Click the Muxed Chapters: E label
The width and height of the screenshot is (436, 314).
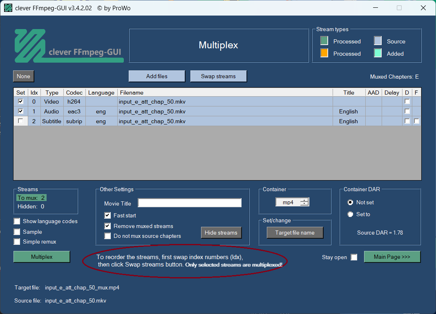[x=394, y=77]
